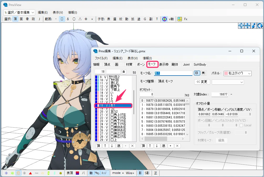Click offset list horizontal scrollbar
This screenshot has width=264, height=177.
163,139
